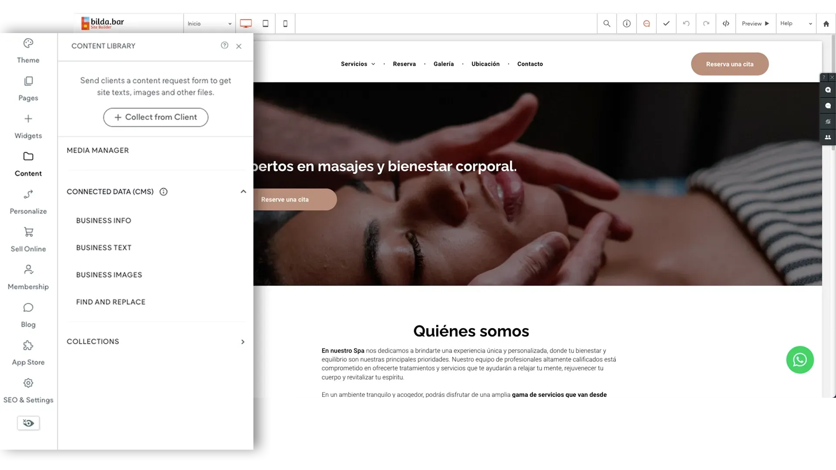The image size is (836, 470).
Task: Switch to mobile view
Action: pyautogui.click(x=285, y=23)
